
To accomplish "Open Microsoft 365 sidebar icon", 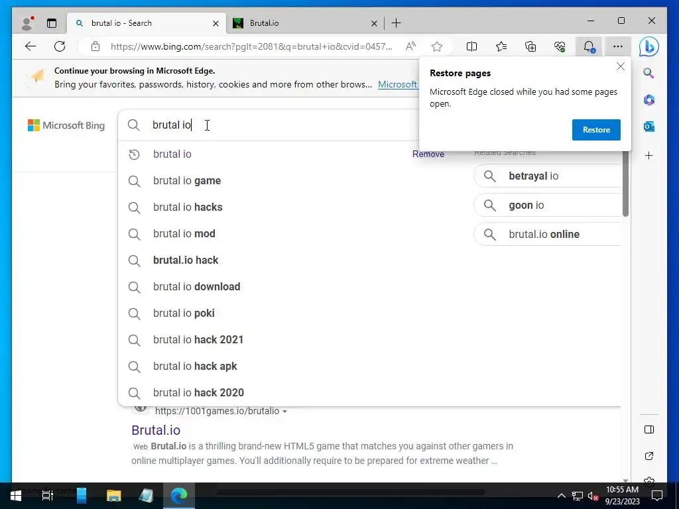I will pyautogui.click(x=648, y=100).
